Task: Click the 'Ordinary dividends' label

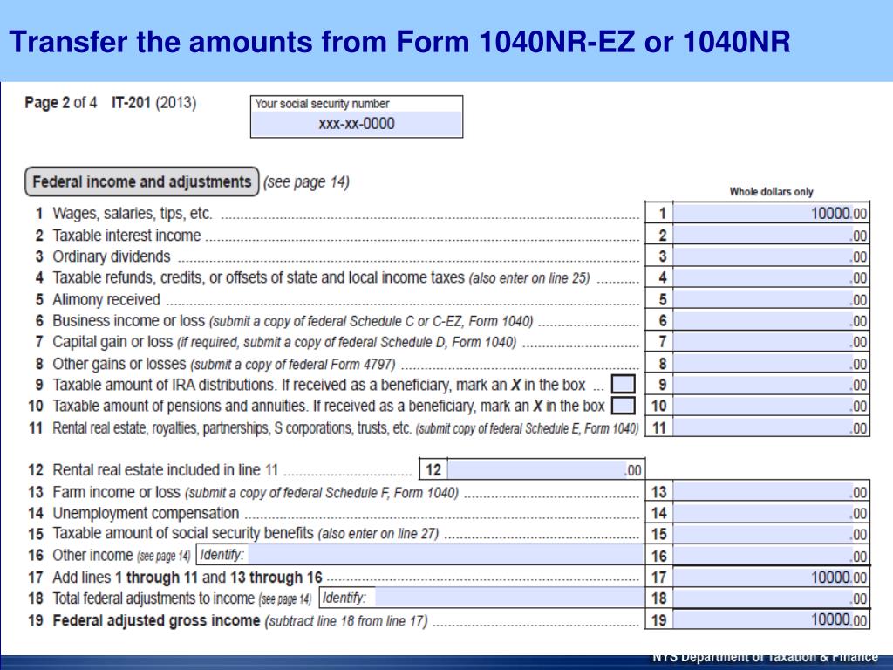Action: tap(112, 256)
